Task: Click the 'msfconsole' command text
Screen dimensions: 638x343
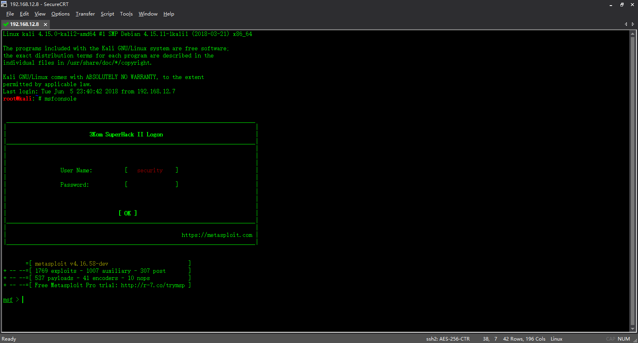Action: pos(60,99)
